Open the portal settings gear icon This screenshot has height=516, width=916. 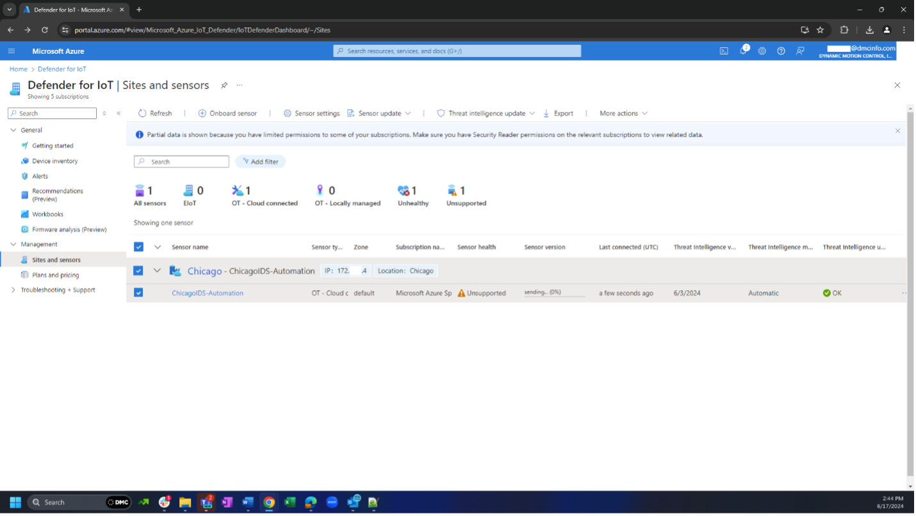762,51
